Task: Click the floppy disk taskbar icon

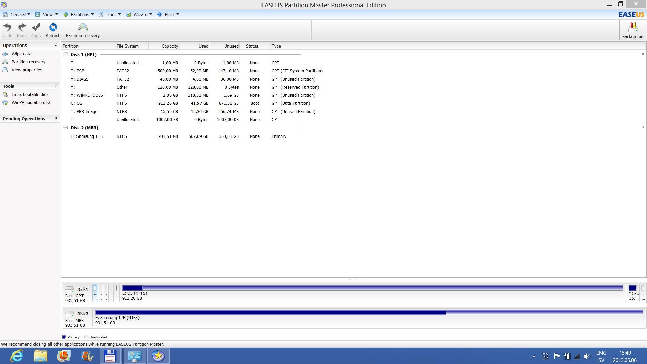Action: [x=110, y=356]
